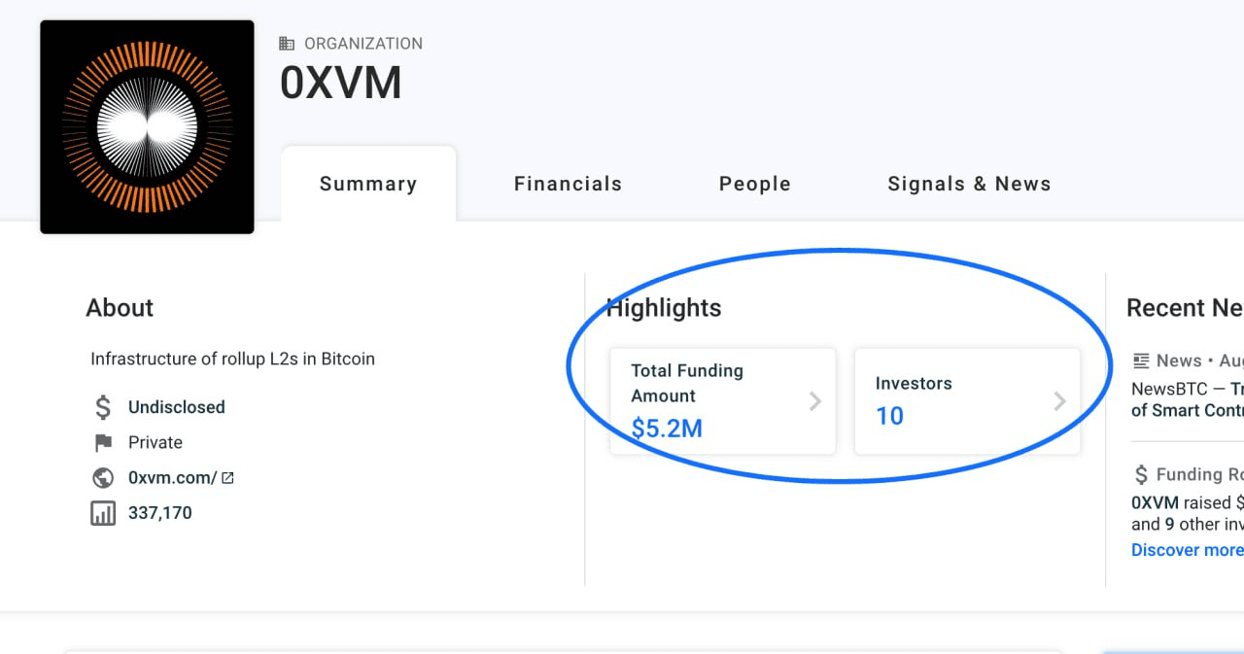Click the newspaper icon next to News
Image resolution: width=1244 pixels, height=654 pixels.
1141,361
